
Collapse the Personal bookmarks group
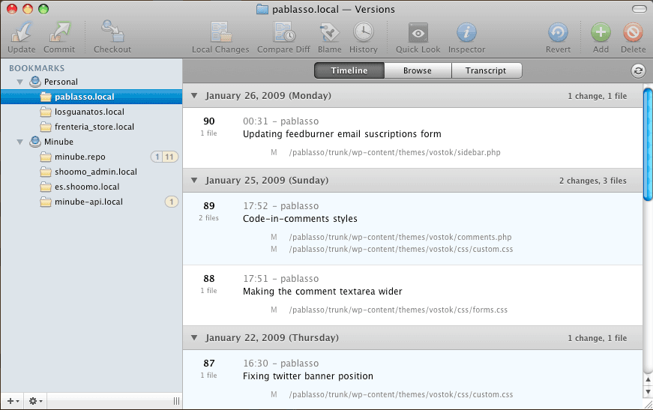[x=19, y=82]
